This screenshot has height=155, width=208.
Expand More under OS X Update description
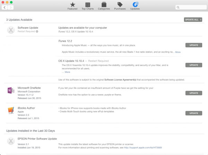(67, 72)
